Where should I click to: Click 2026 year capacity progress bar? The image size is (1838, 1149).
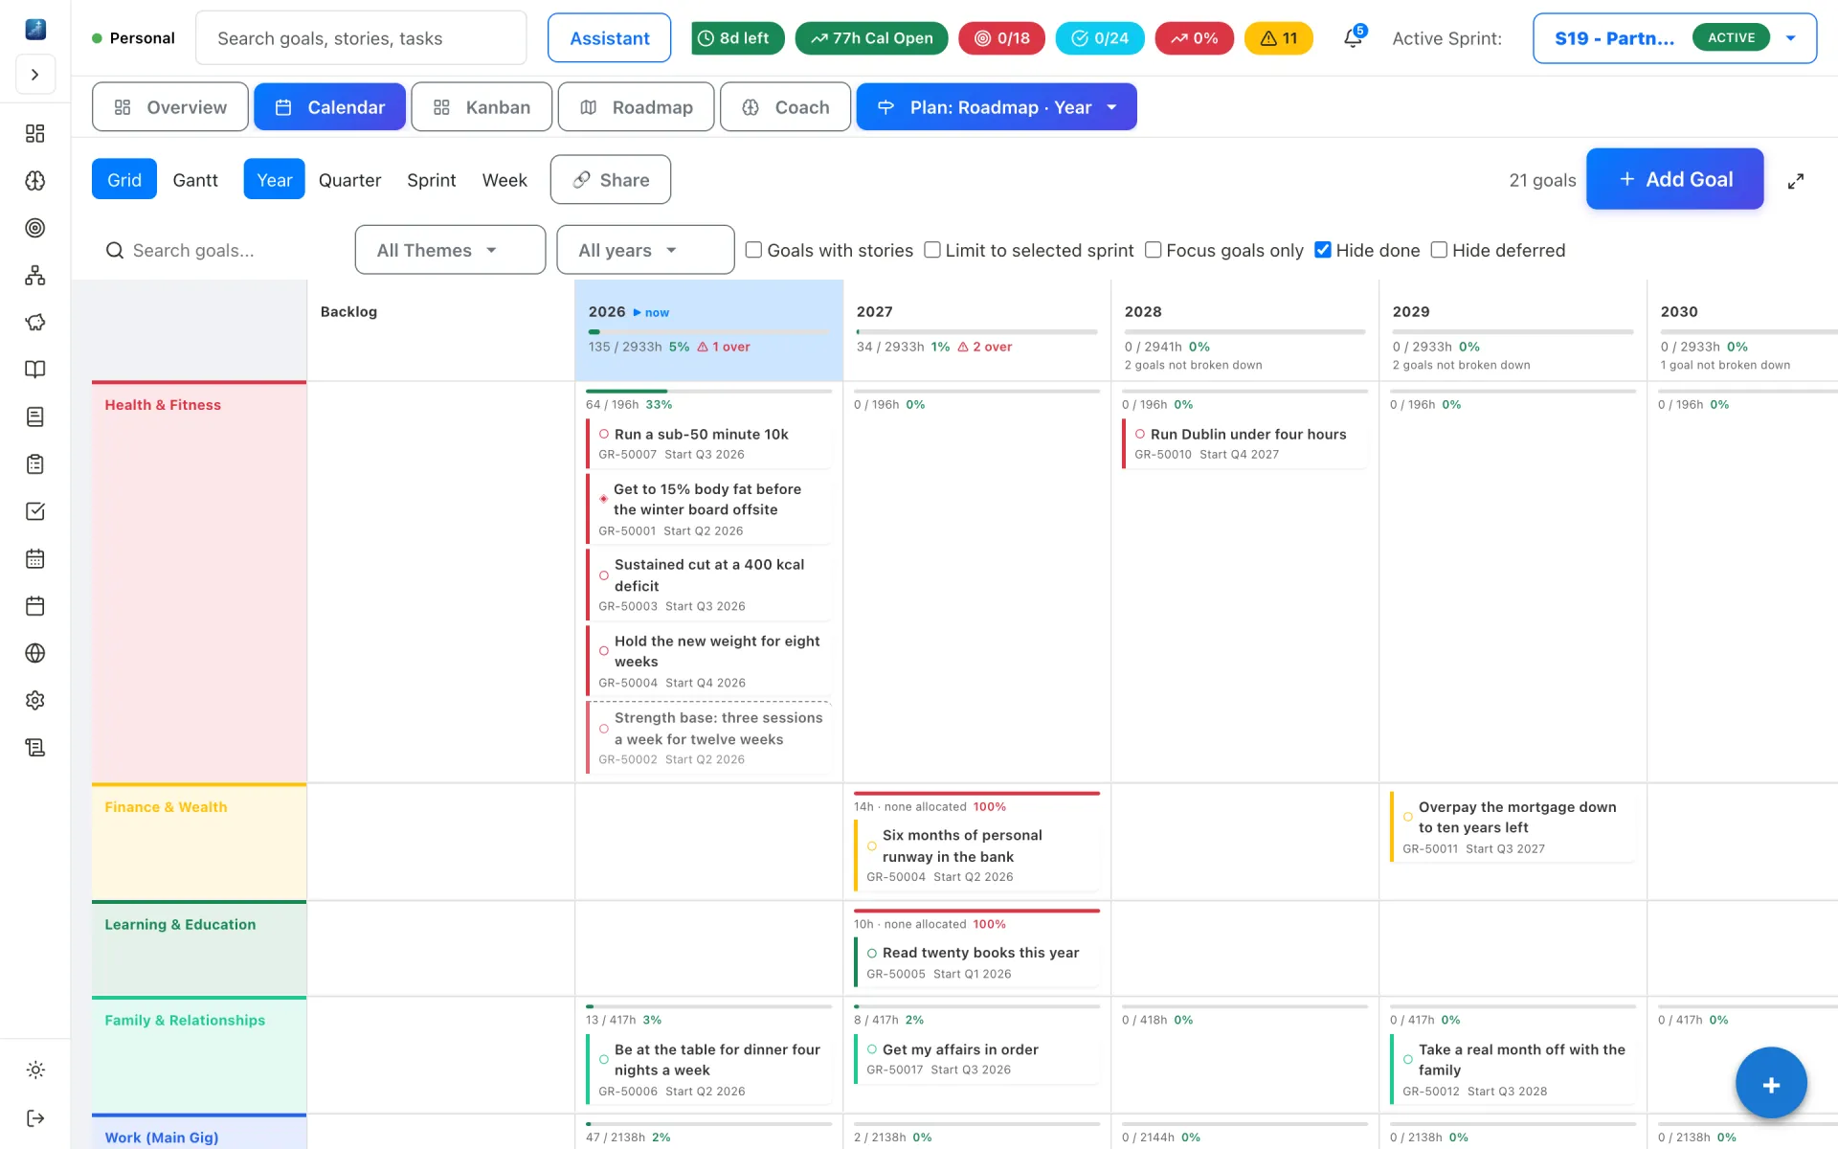pos(708,331)
